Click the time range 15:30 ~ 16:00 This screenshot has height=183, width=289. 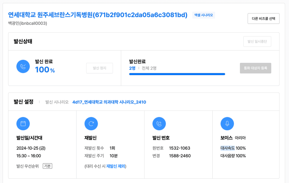(x=29, y=156)
